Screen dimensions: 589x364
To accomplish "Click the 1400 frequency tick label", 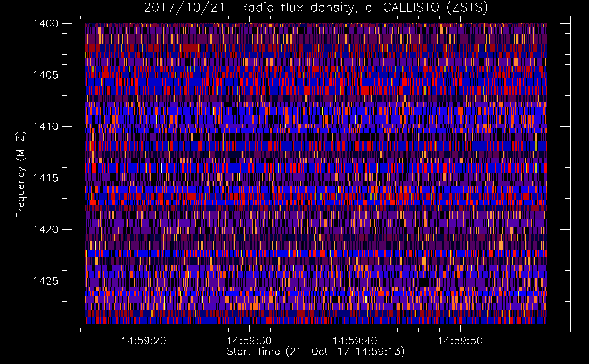I will tap(46, 24).
